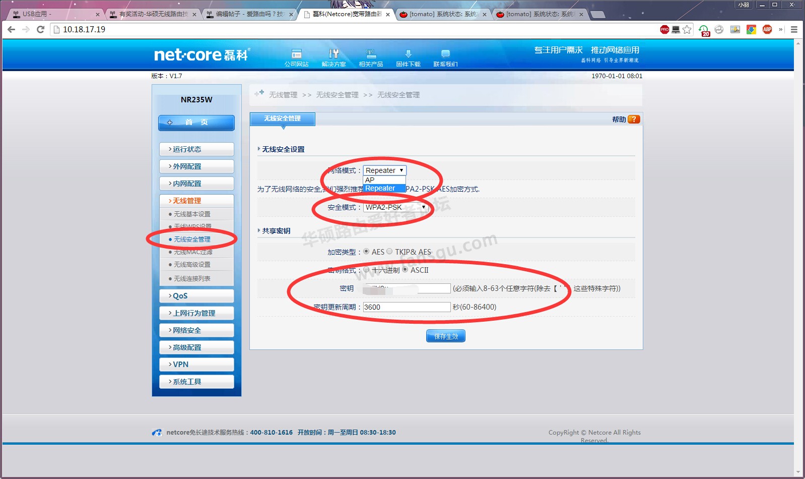Image resolution: width=805 pixels, height=479 pixels.
Task: Click the 版本：V1.7 version text
Action: pos(167,76)
